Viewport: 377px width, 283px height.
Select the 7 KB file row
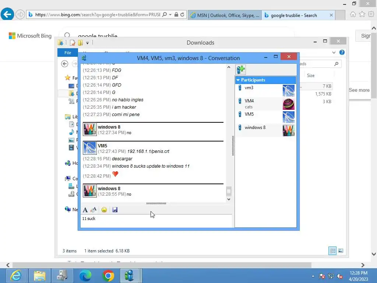316,86
